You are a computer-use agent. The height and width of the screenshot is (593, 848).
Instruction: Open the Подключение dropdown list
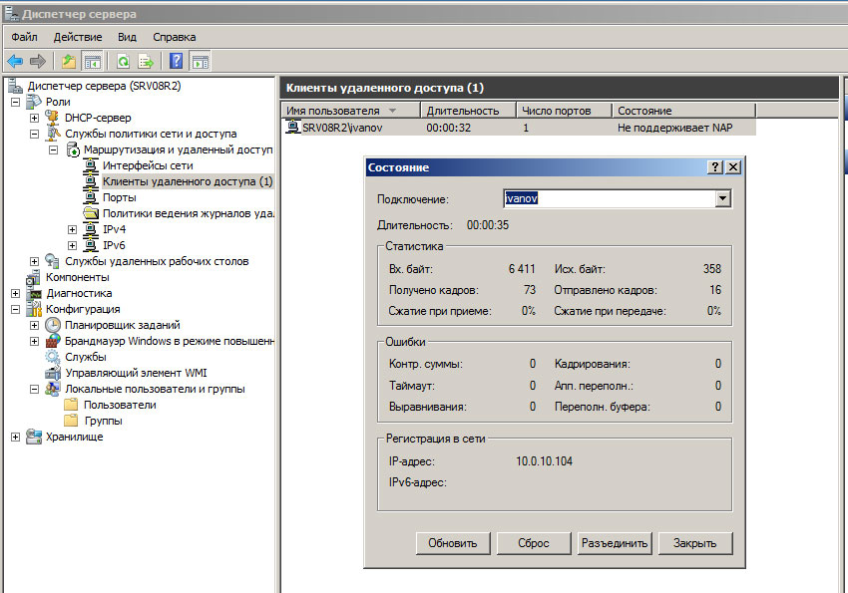coord(723,198)
